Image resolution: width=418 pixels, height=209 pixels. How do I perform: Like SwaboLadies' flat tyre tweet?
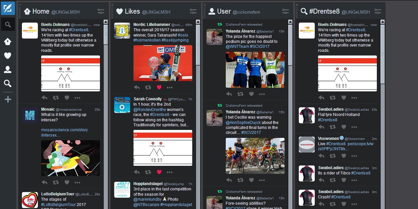click(x=343, y=127)
